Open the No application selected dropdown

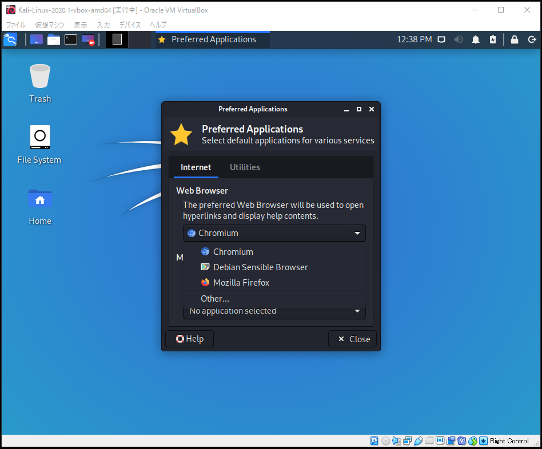tap(274, 311)
